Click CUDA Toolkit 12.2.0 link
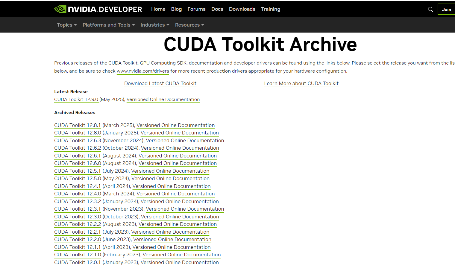 (78, 239)
